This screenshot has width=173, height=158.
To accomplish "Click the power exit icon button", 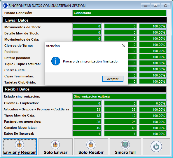I will pyautogui.click(x=156, y=147).
